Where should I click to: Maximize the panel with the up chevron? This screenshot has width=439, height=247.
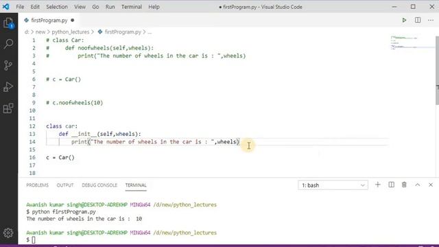(x=418, y=185)
